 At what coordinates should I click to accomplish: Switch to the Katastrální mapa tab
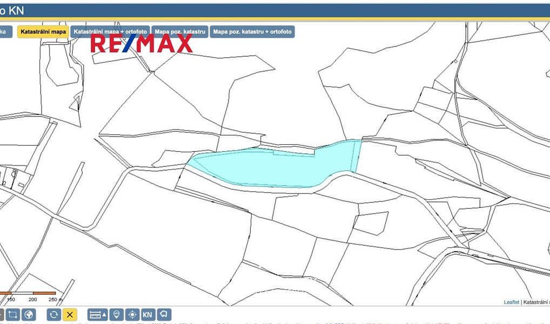tap(43, 31)
